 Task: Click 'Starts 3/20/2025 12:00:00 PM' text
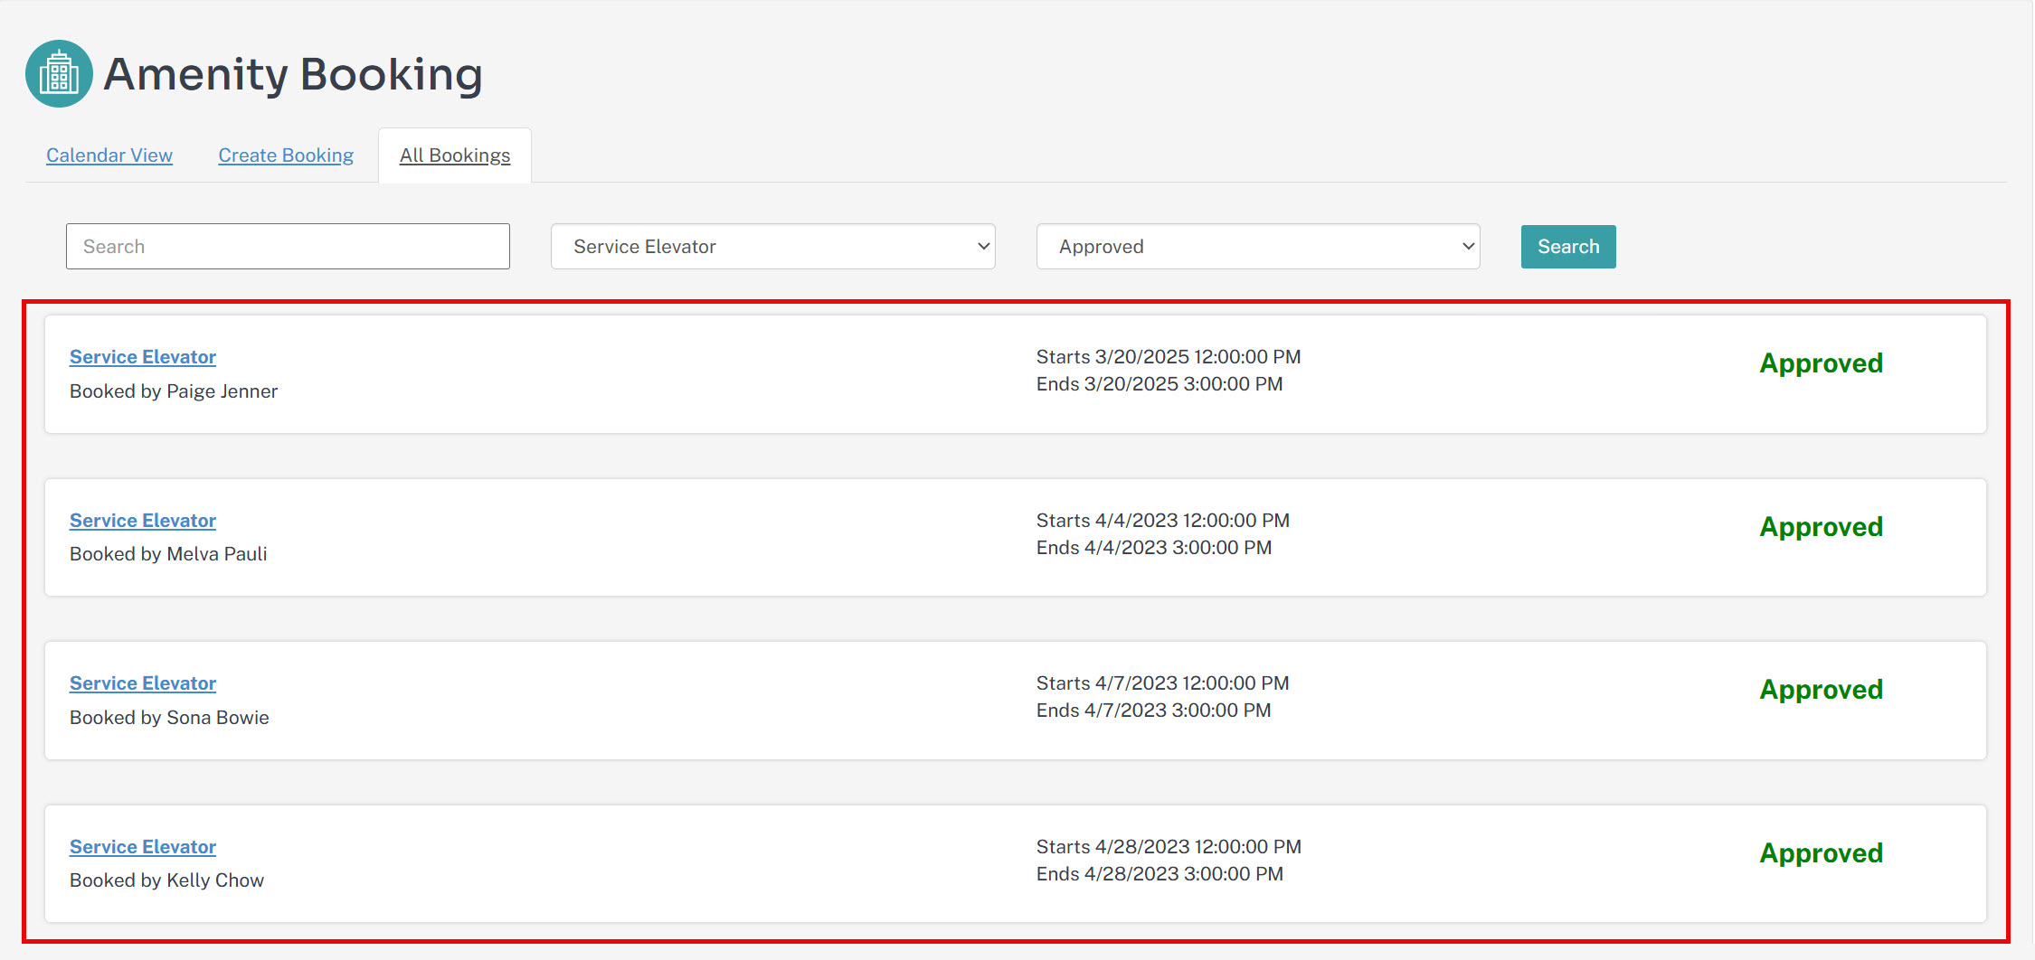pos(1169,357)
